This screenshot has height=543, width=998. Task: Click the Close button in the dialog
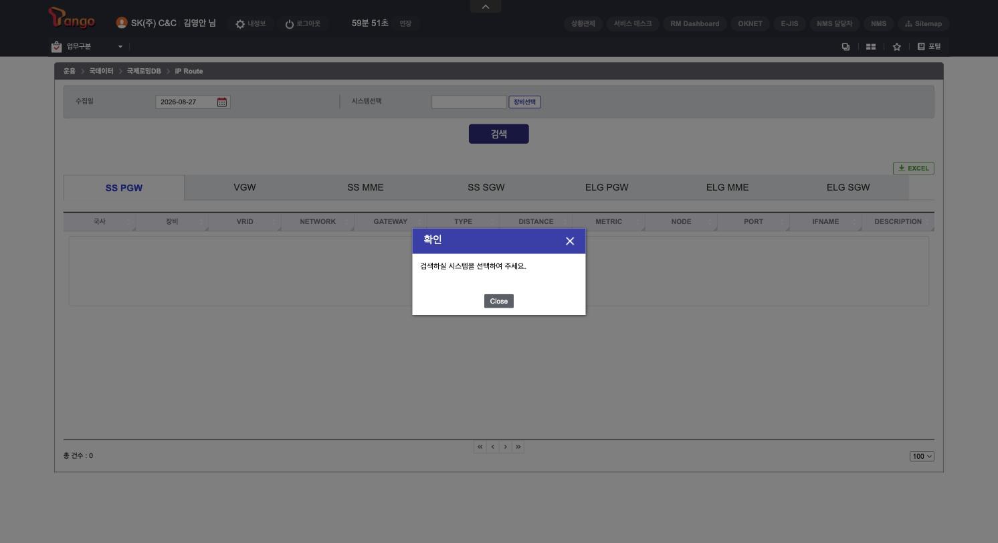tap(499, 302)
